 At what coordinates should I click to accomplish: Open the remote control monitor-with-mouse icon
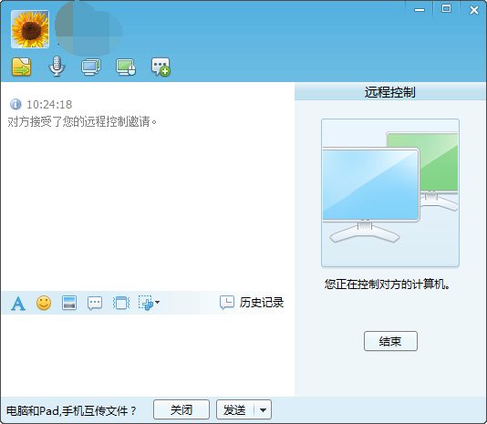pyautogui.click(x=126, y=67)
